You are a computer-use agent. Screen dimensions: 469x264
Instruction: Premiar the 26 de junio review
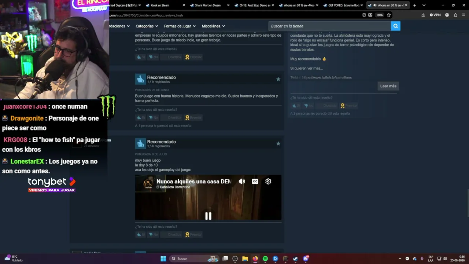193,118
